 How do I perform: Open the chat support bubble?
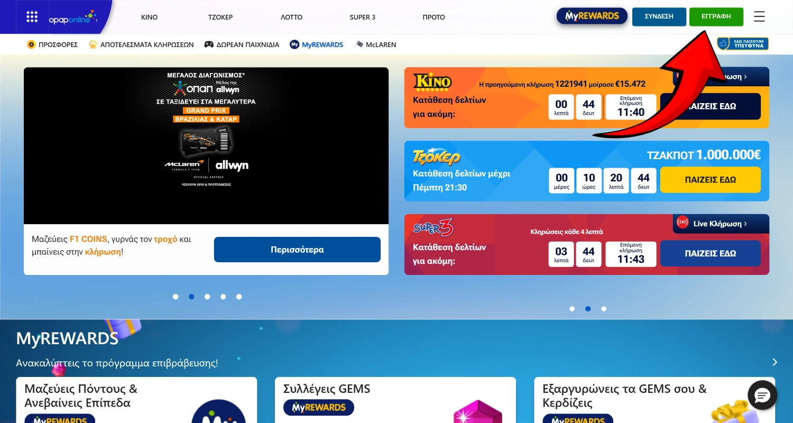click(x=762, y=395)
